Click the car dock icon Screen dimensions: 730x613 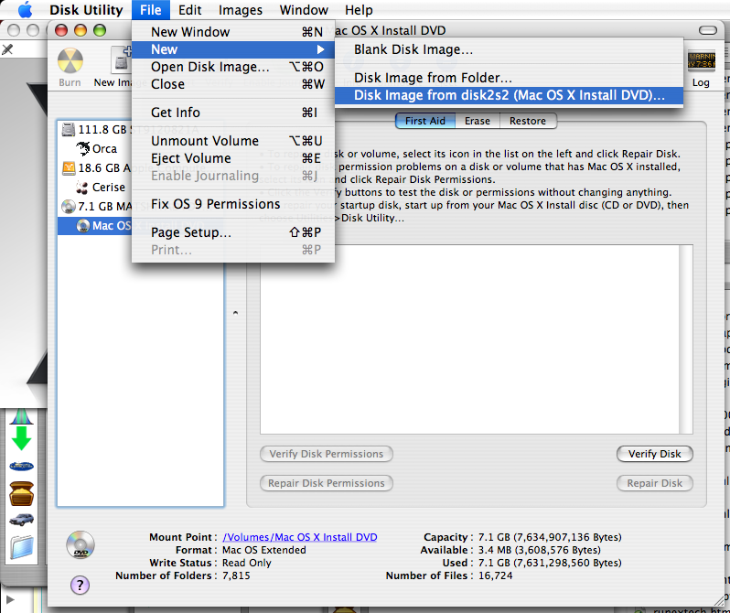[x=21, y=520]
